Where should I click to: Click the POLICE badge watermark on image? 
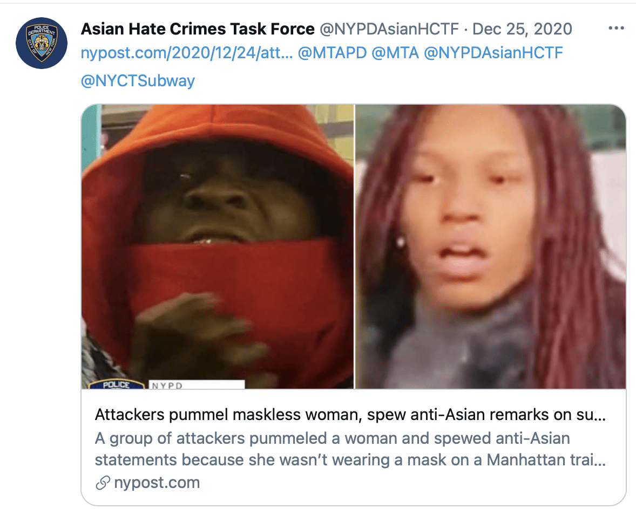[116, 384]
